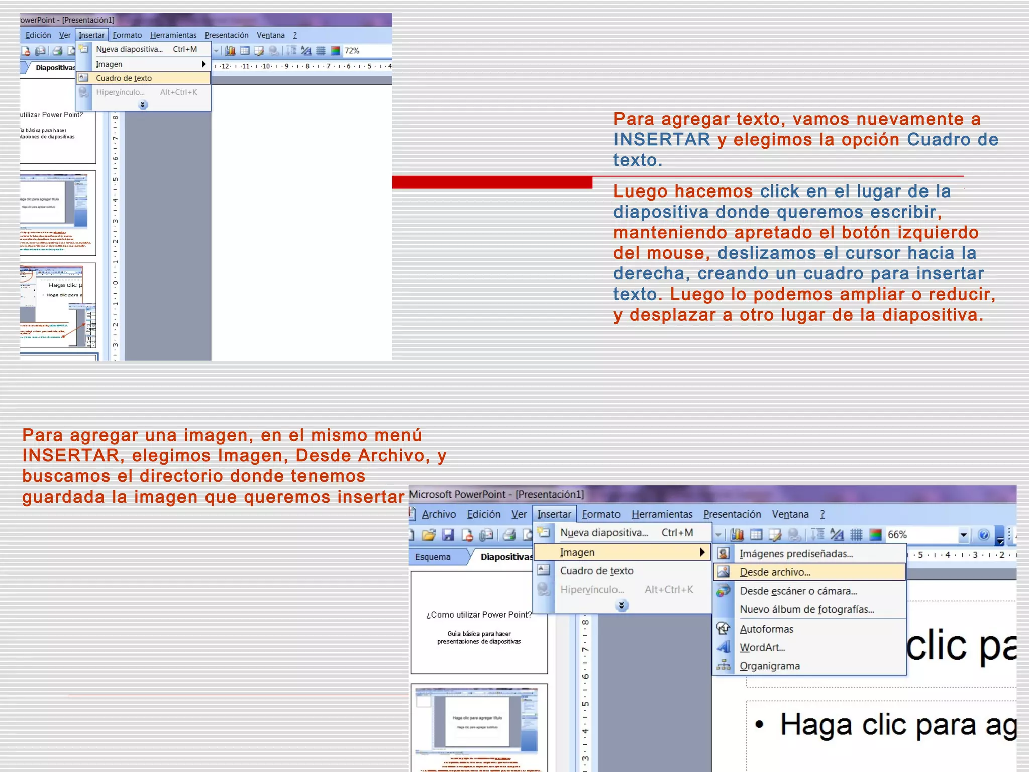Viewport: 1029px width, 772px height.
Task: Open Formato menu in lower PowerPoint window
Action: point(601,514)
